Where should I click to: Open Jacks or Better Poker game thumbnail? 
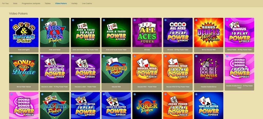(55, 105)
